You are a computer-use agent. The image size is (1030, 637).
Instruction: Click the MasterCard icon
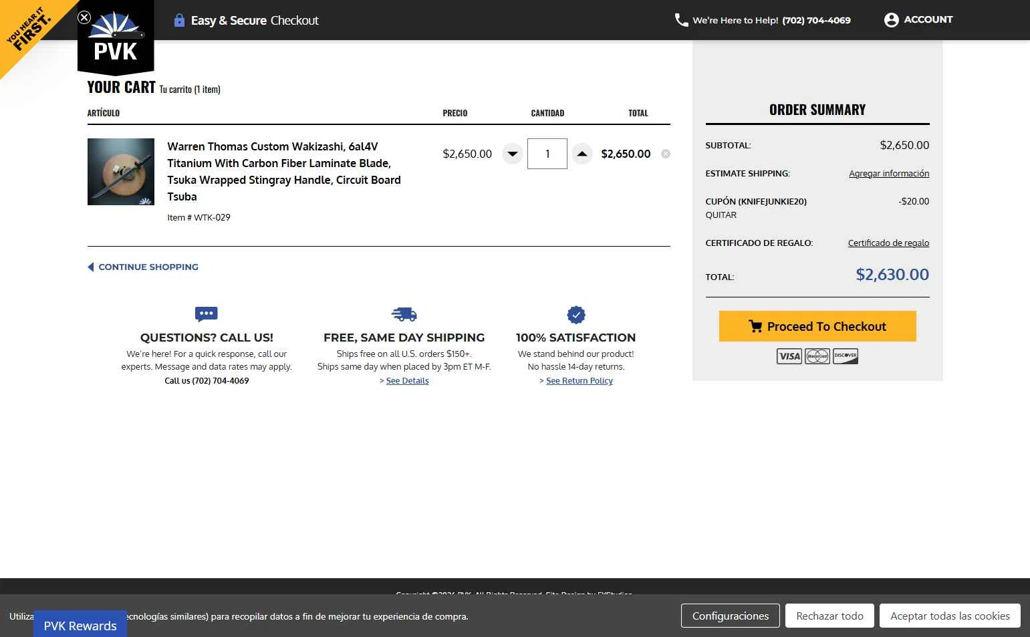(817, 356)
